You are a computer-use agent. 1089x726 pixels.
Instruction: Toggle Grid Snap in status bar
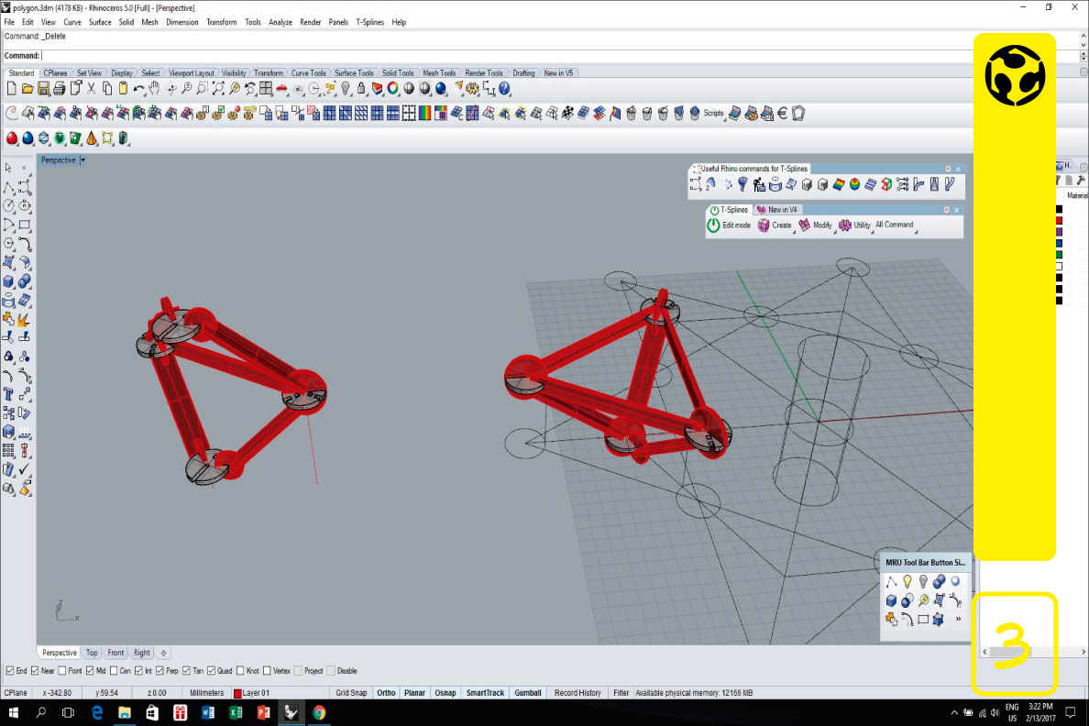[351, 693]
